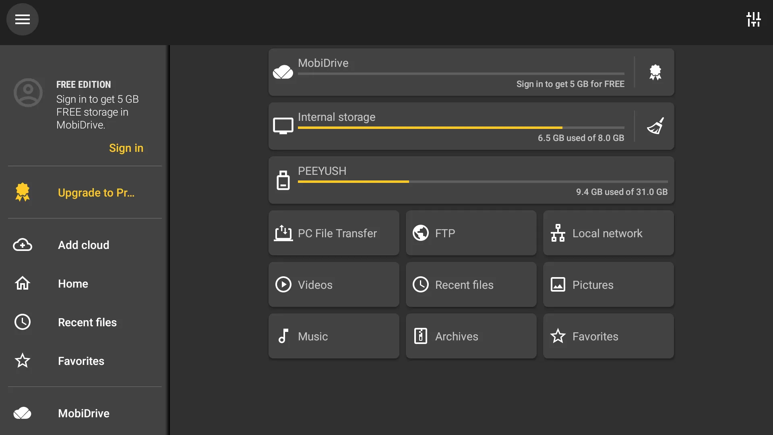Click the Recent files tile clock icon
Image resolution: width=773 pixels, height=435 pixels.
421,284
